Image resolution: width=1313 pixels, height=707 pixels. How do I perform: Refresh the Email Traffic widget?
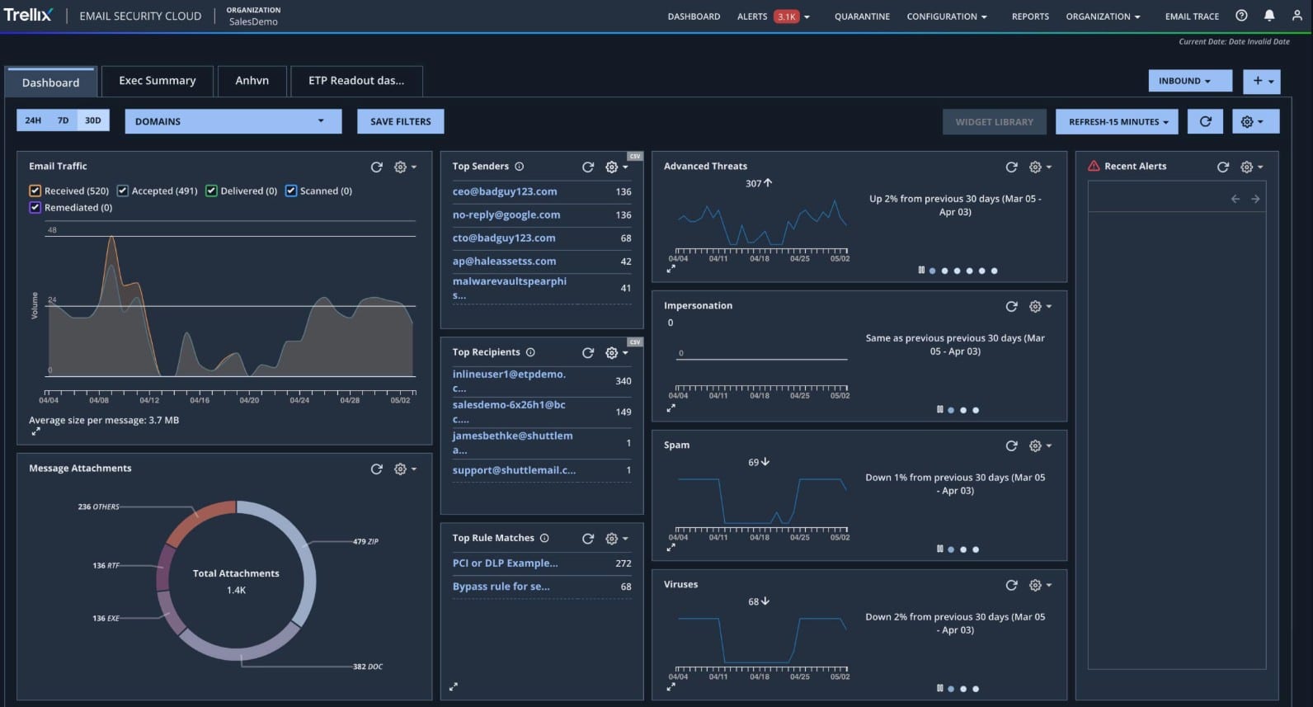pyautogui.click(x=377, y=167)
